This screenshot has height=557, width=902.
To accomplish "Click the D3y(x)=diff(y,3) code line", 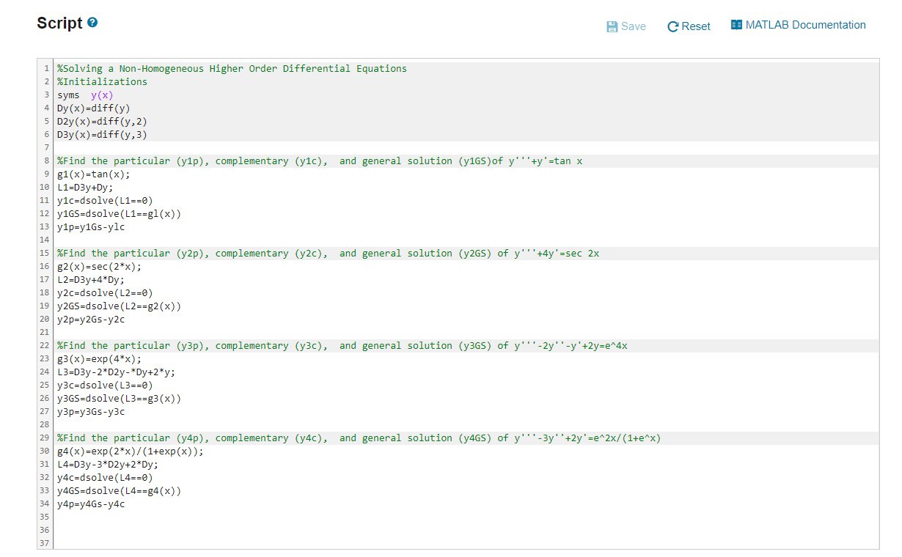I will point(107,135).
